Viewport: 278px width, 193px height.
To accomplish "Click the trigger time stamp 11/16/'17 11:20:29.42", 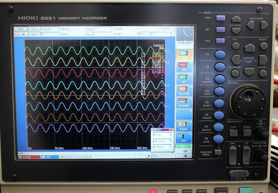I will 78,157.
